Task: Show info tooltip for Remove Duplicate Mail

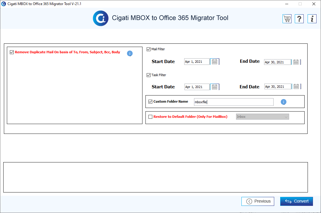Action: pyautogui.click(x=130, y=53)
